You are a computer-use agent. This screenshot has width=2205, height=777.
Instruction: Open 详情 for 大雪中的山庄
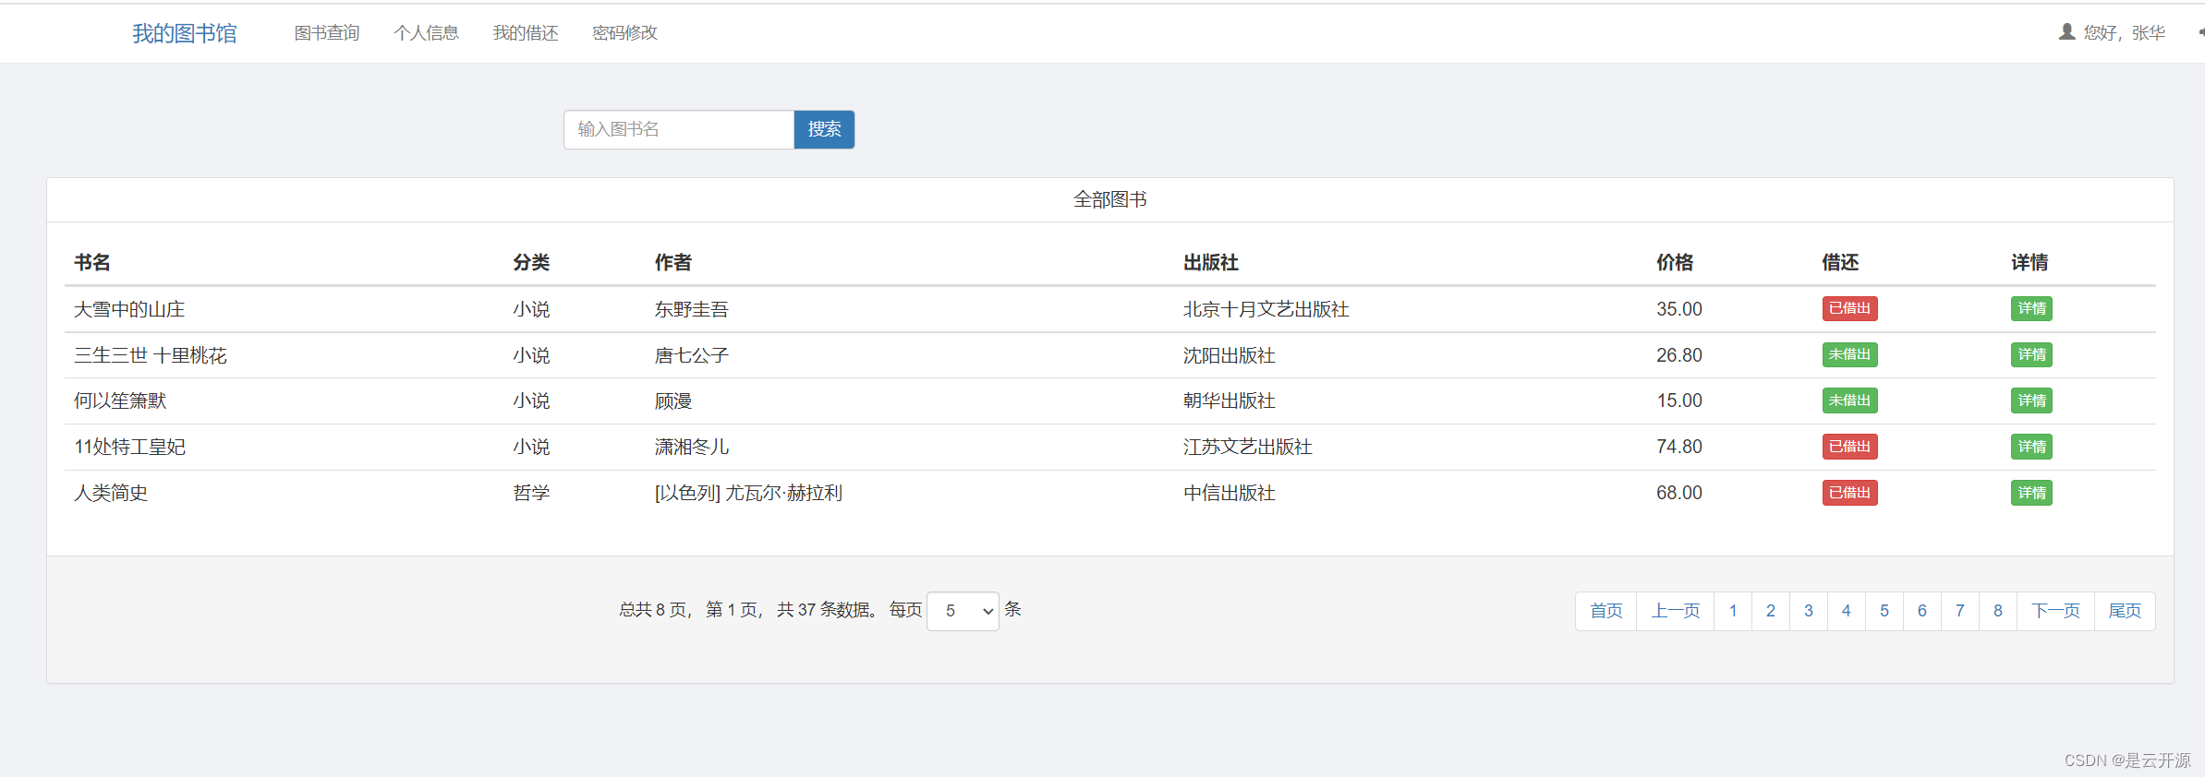tap(2031, 308)
